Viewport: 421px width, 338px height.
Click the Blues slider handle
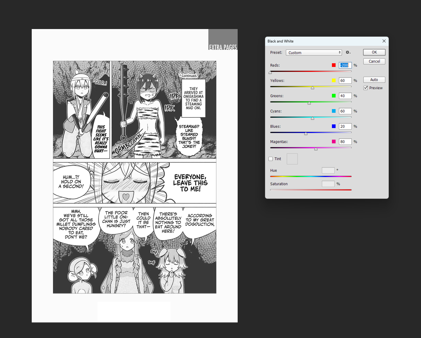tap(306, 134)
